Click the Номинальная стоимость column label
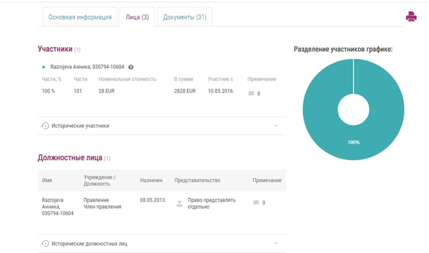The image size is (429, 253). (x=128, y=79)
